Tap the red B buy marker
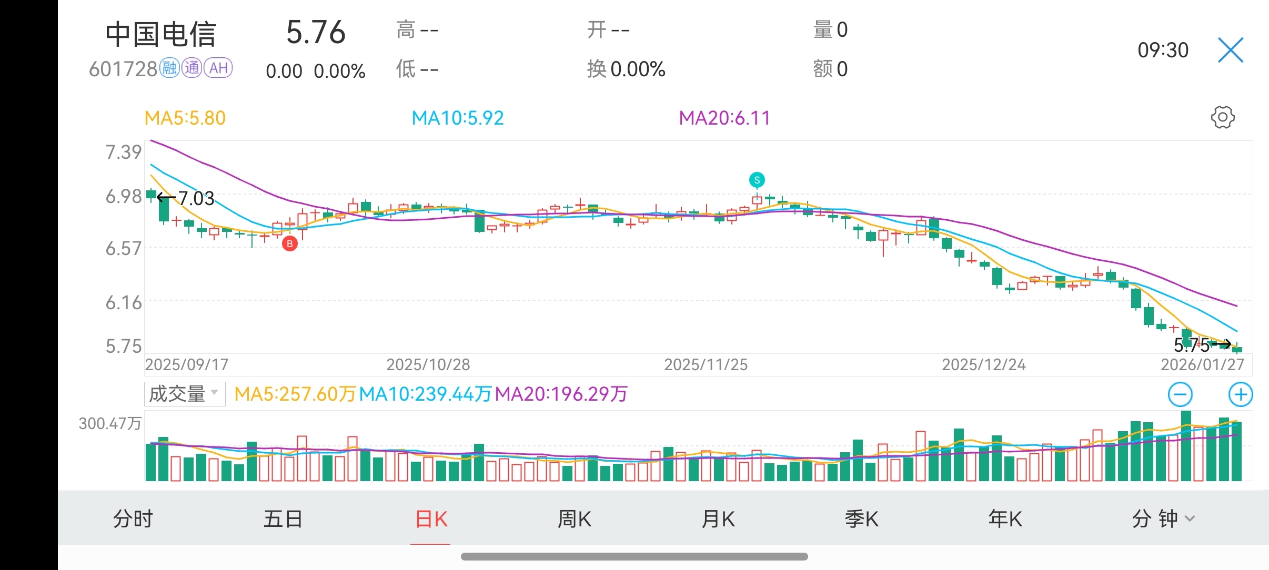The width and height of the screenshot is (1269, 570). [289, 243]
